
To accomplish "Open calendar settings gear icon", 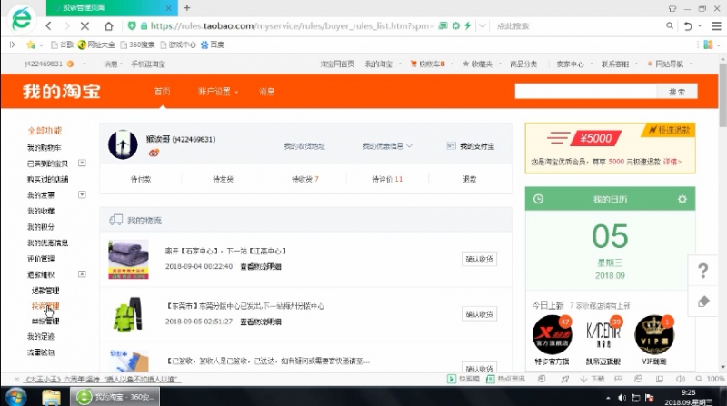I will (x=682, y=199).
